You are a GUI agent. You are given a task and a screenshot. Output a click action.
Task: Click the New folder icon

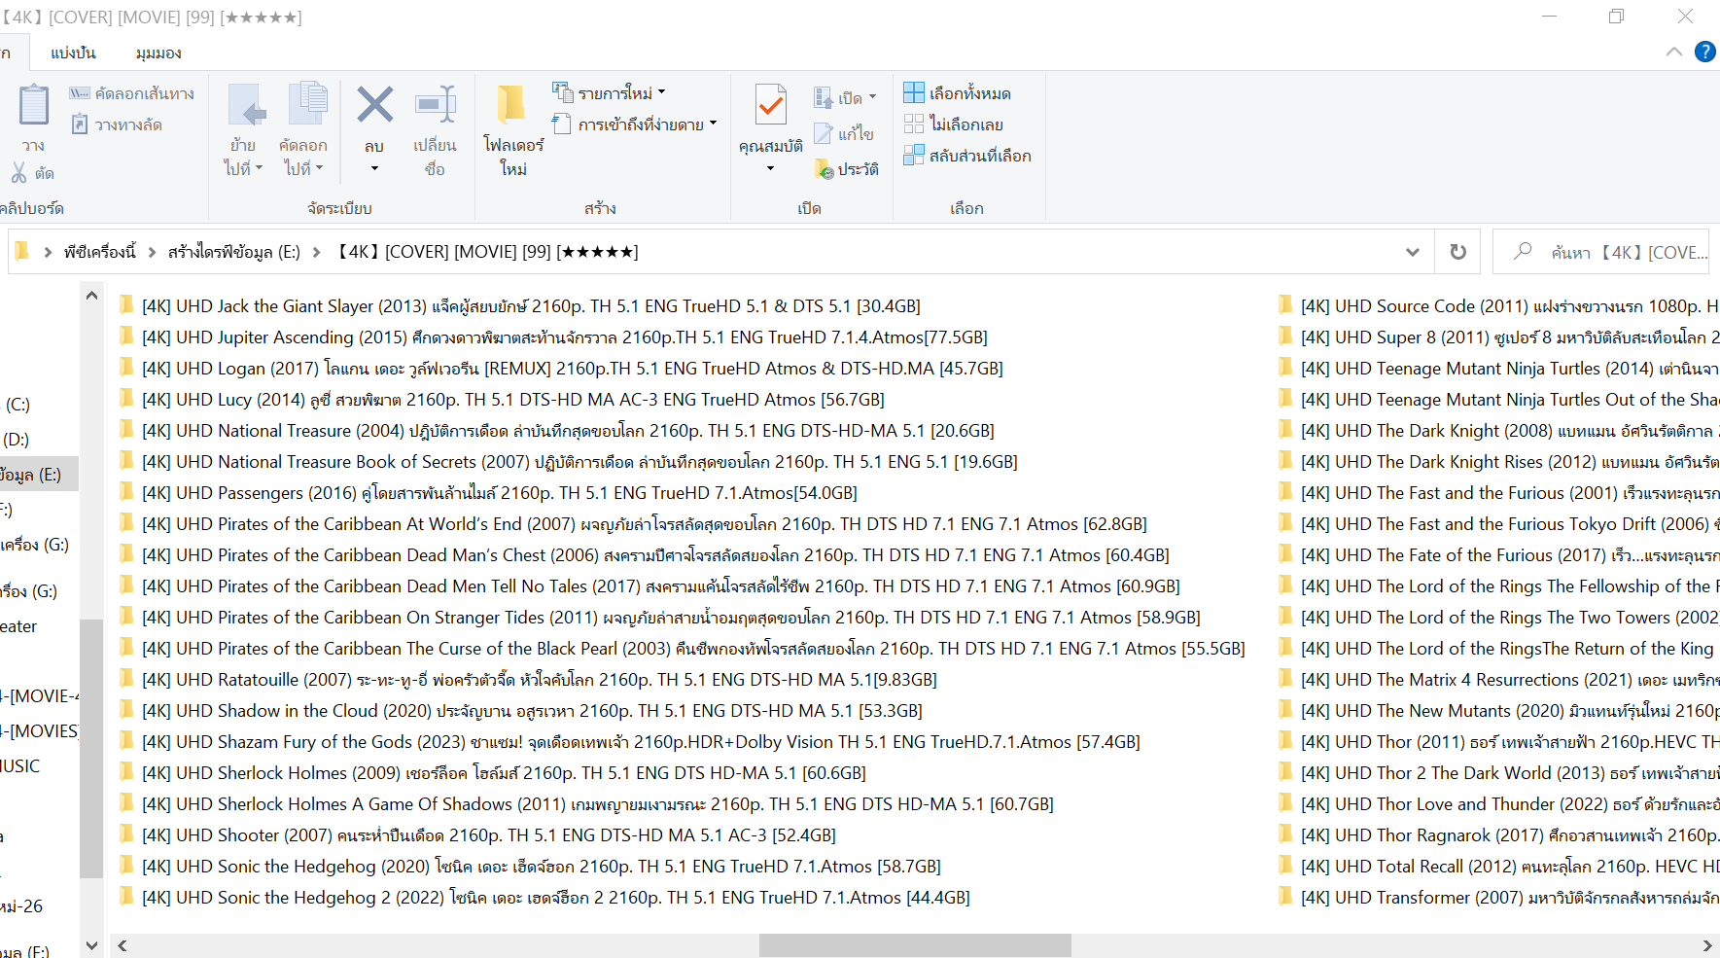coord(511,104)
